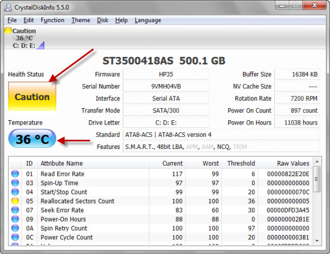Click raw value 00000822E20E
Viewport: 330px width, 254px height.
point(288,174)
